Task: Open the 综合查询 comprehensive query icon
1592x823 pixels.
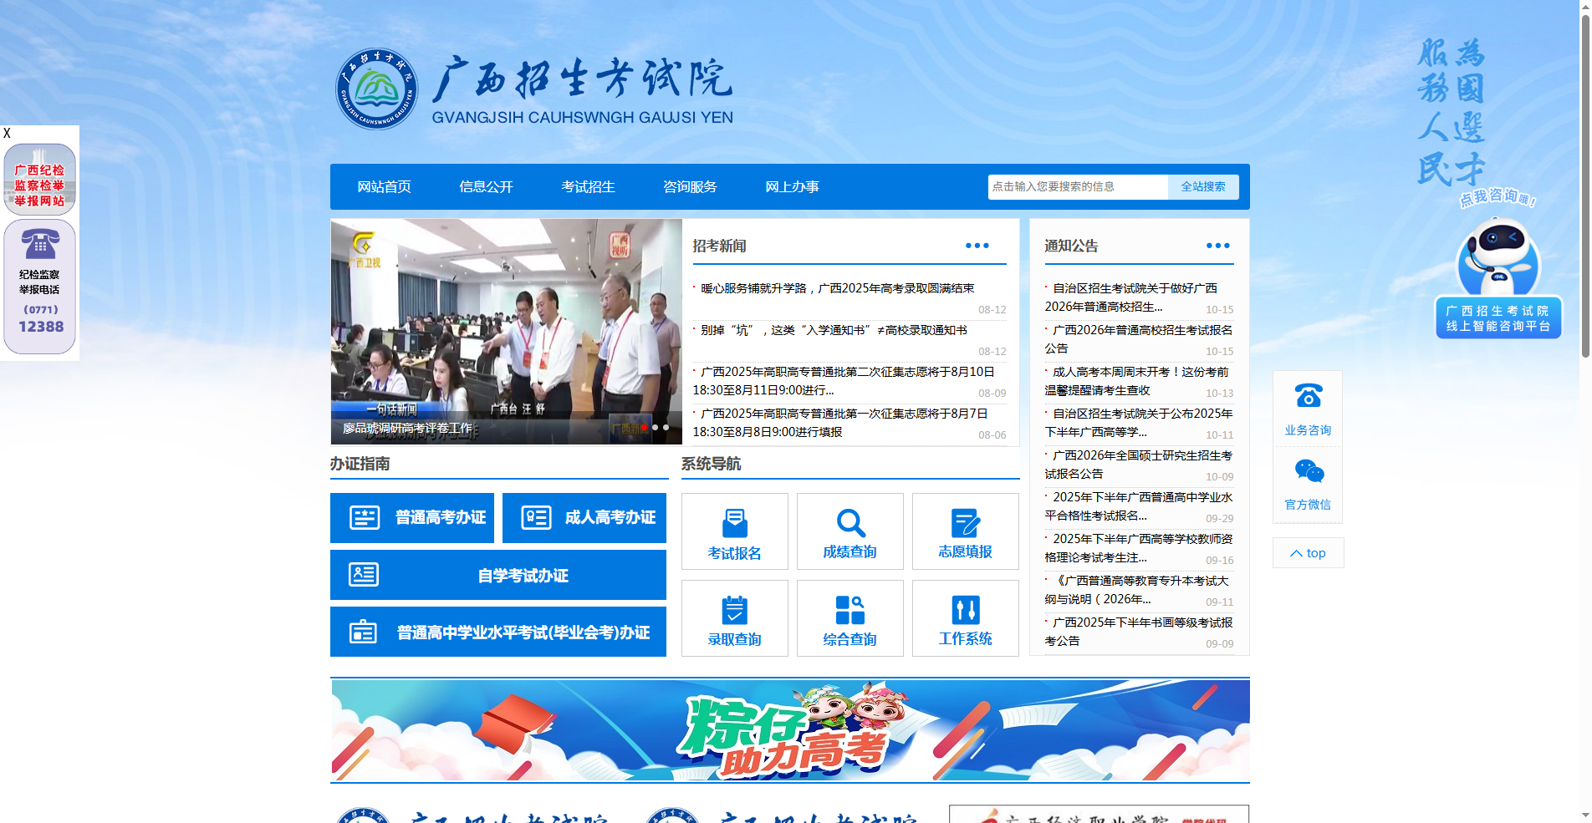Action: tap(850, 618)
